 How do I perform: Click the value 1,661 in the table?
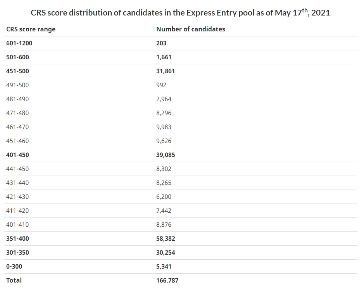[x=164, y=57]
